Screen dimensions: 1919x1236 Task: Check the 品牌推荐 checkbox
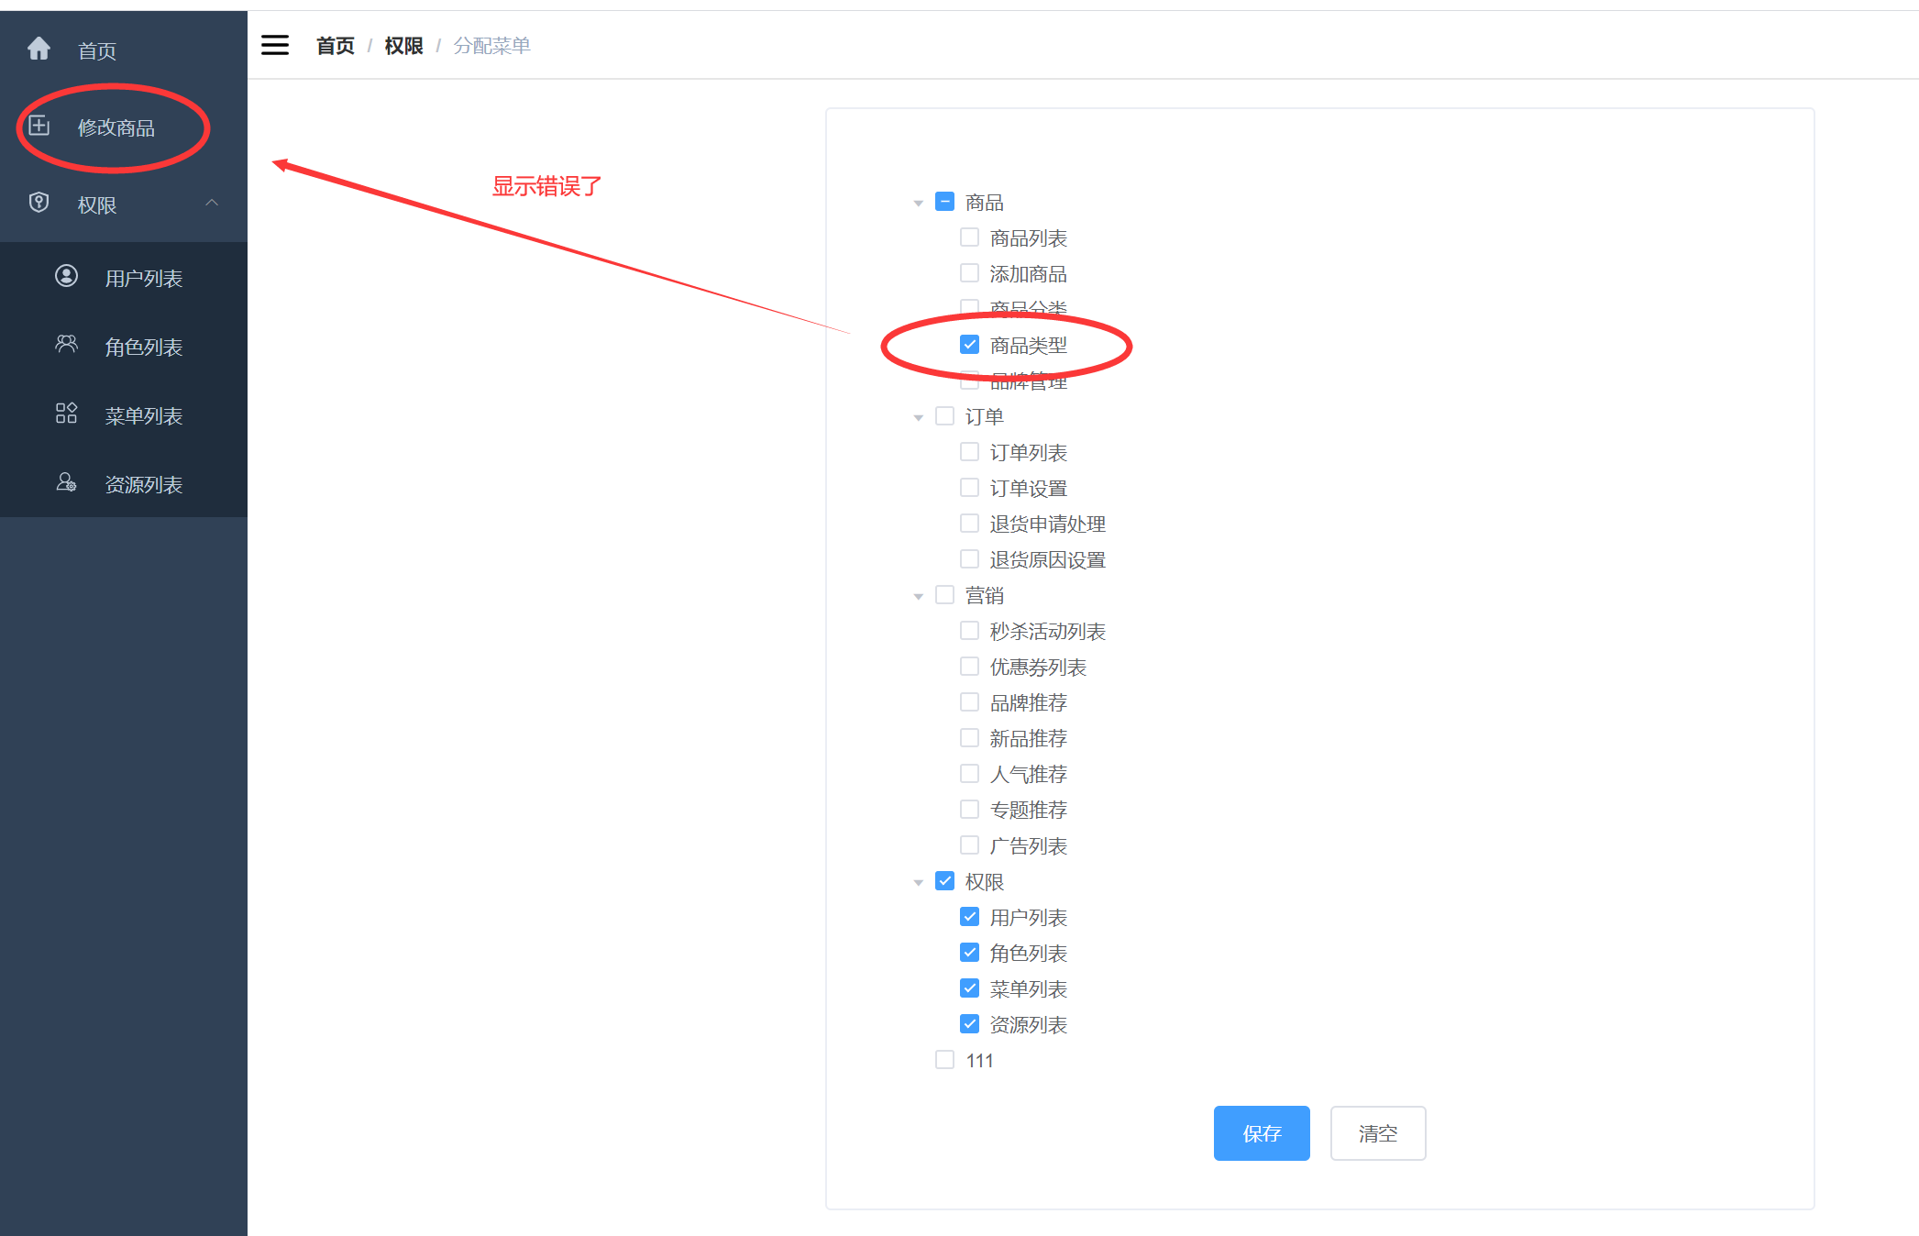click(969, 702)
